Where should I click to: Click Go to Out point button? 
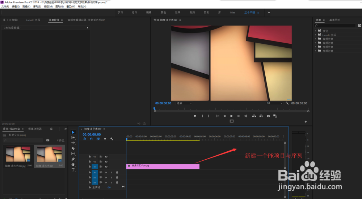(245, 116)
